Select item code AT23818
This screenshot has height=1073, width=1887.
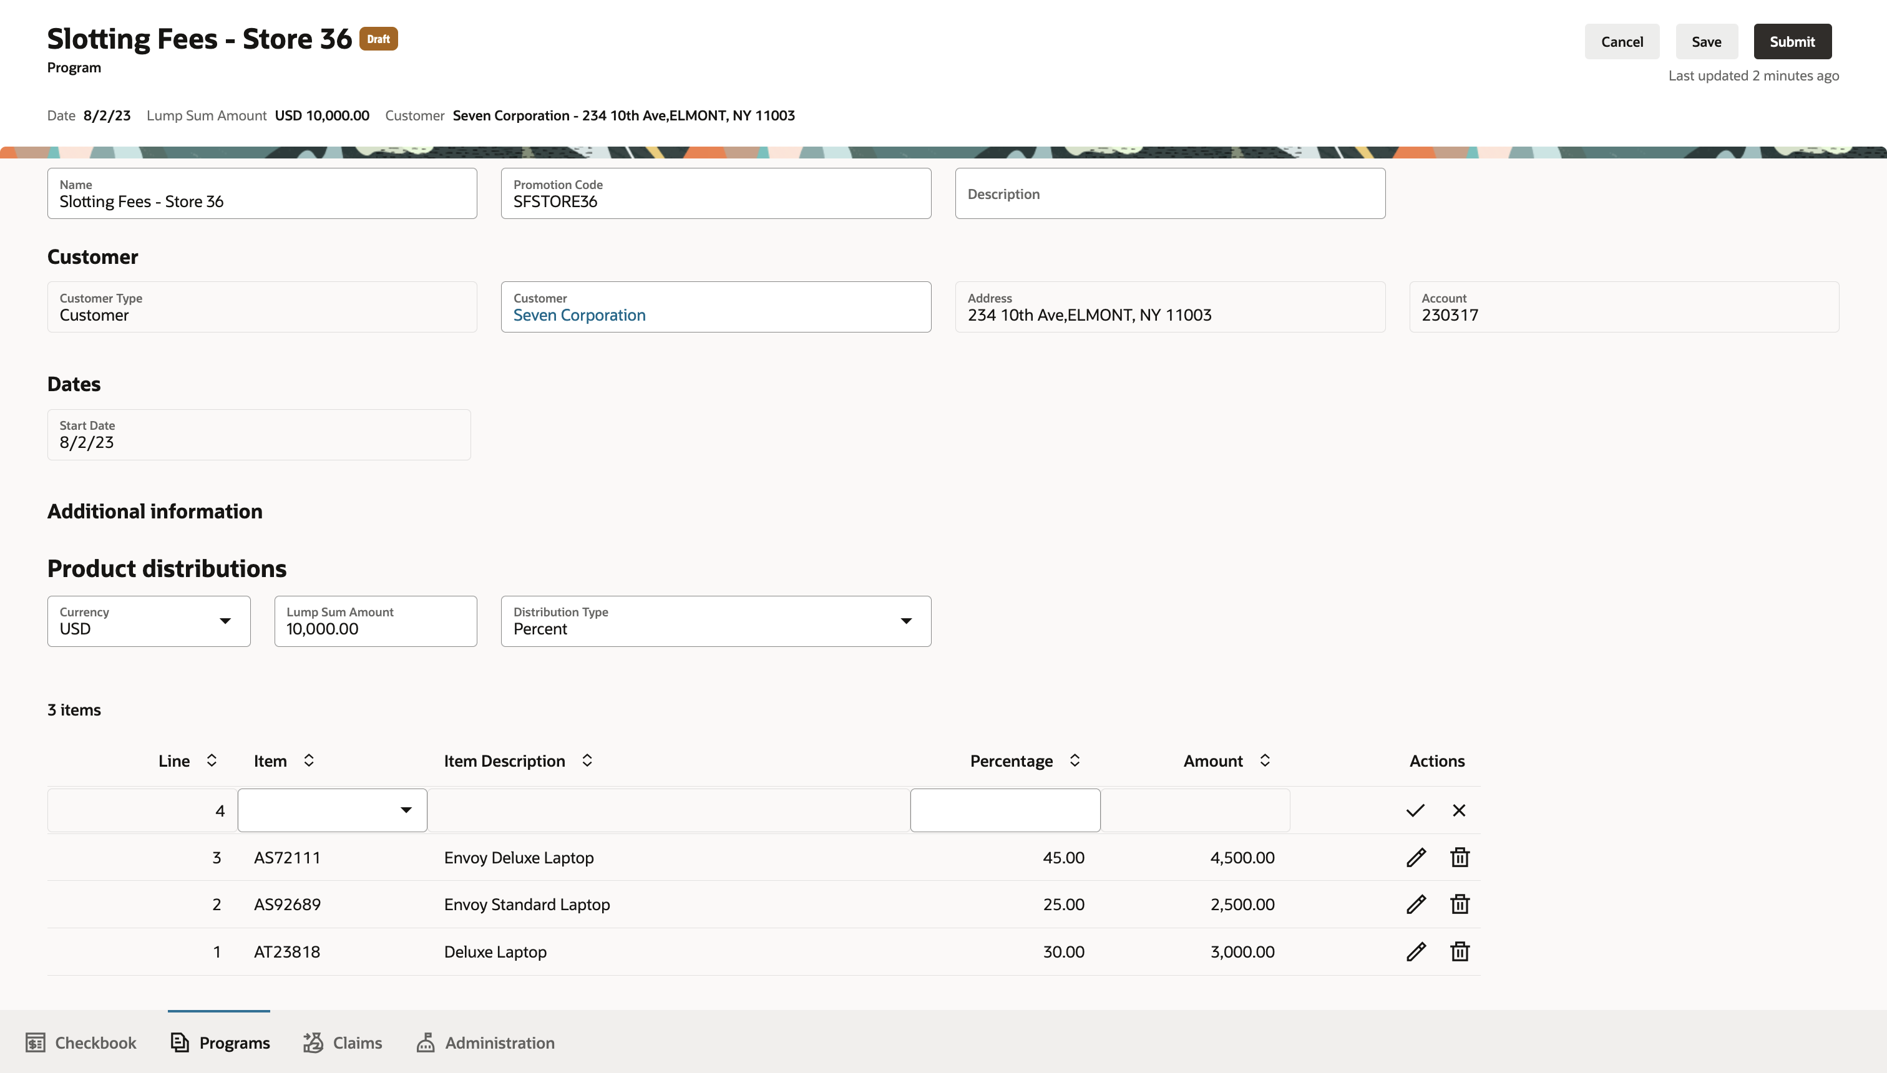287,951
